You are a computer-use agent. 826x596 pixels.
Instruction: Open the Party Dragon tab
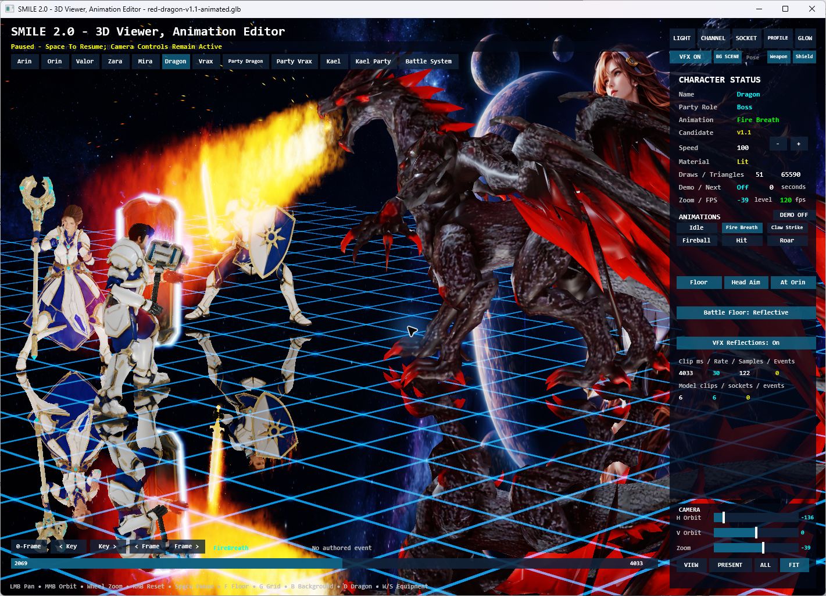pyautogui.click(x=245, y=61)
